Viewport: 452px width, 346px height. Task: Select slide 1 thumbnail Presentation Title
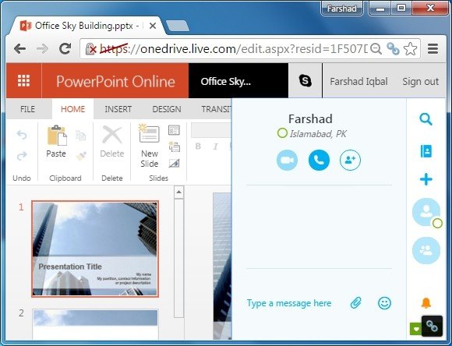95,249
